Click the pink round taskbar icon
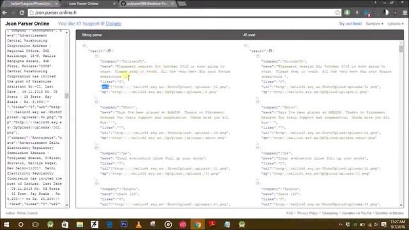Screen dimensions: 409x230 point(183,224)
